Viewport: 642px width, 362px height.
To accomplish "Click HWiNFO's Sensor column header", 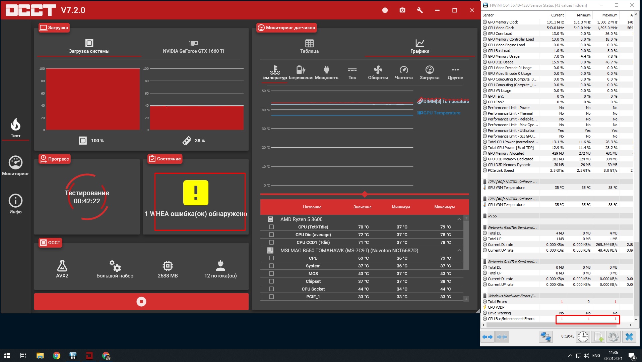I will (510, 15).
